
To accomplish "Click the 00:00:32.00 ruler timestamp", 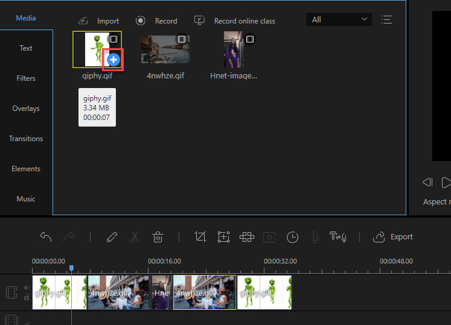I will point(280,261).
